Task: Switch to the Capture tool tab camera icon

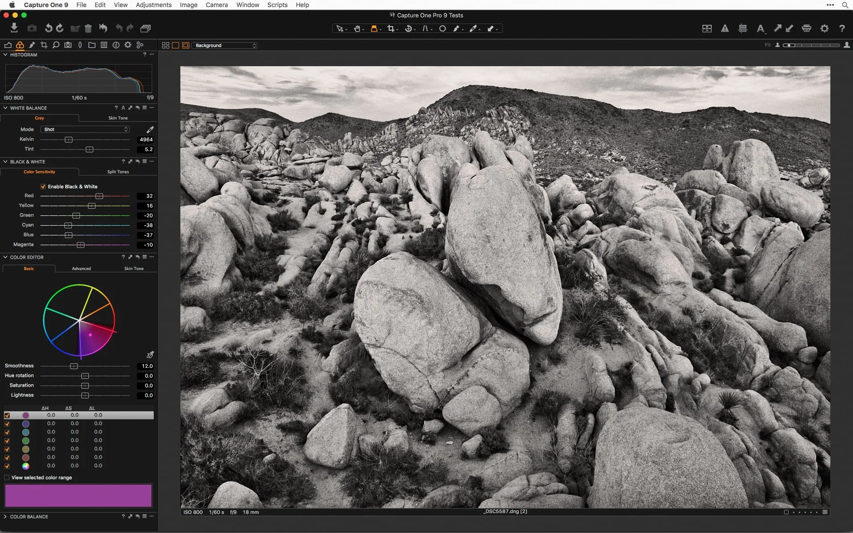Action: point(68,45)
